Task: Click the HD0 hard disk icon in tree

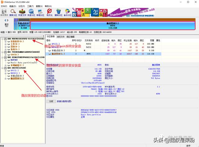Action: 6,39
